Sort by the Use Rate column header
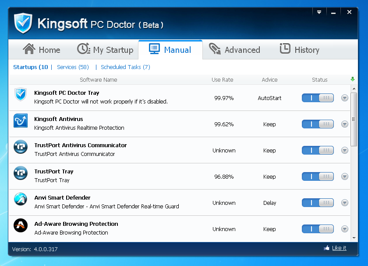 tap(223, 80)
